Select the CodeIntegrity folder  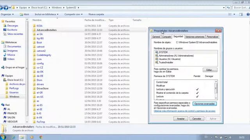44,55
